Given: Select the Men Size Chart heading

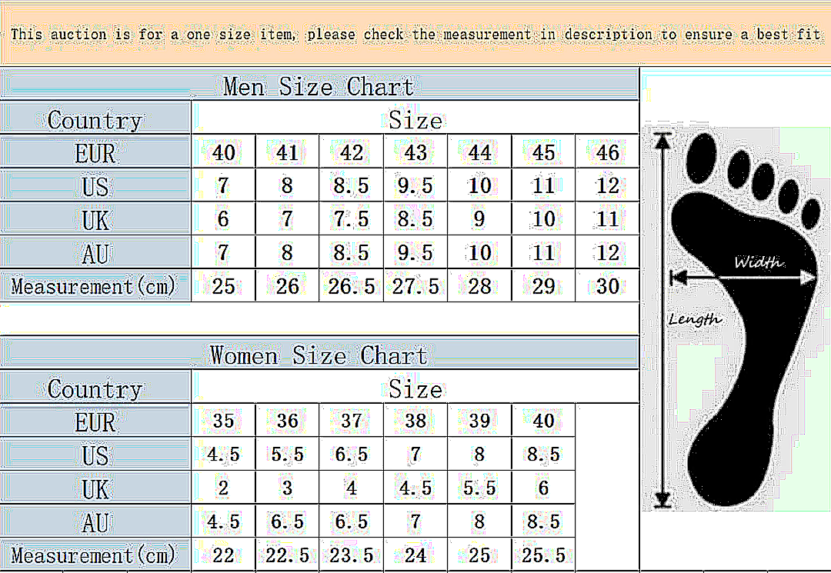Looking at the screenshot, I should [x=319, y=85].
